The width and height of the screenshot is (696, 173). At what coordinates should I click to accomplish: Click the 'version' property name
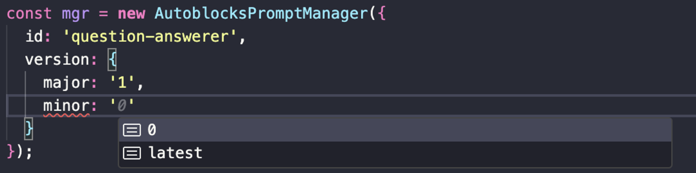point(57,59)
